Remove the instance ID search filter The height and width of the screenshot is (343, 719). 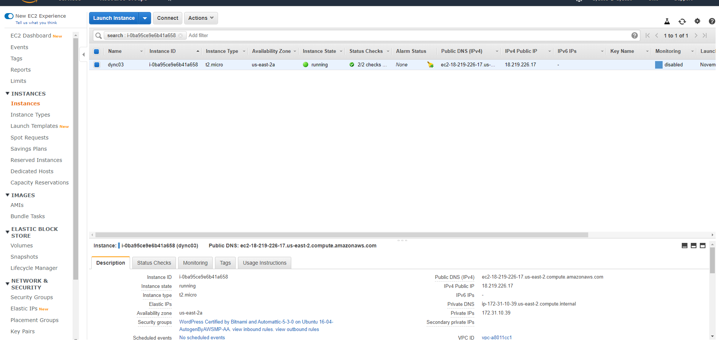180,36
